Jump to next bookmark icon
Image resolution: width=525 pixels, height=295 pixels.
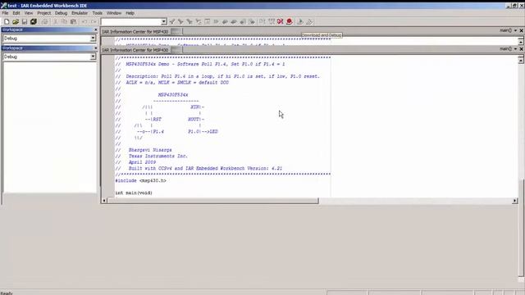[x=234, y=22]
